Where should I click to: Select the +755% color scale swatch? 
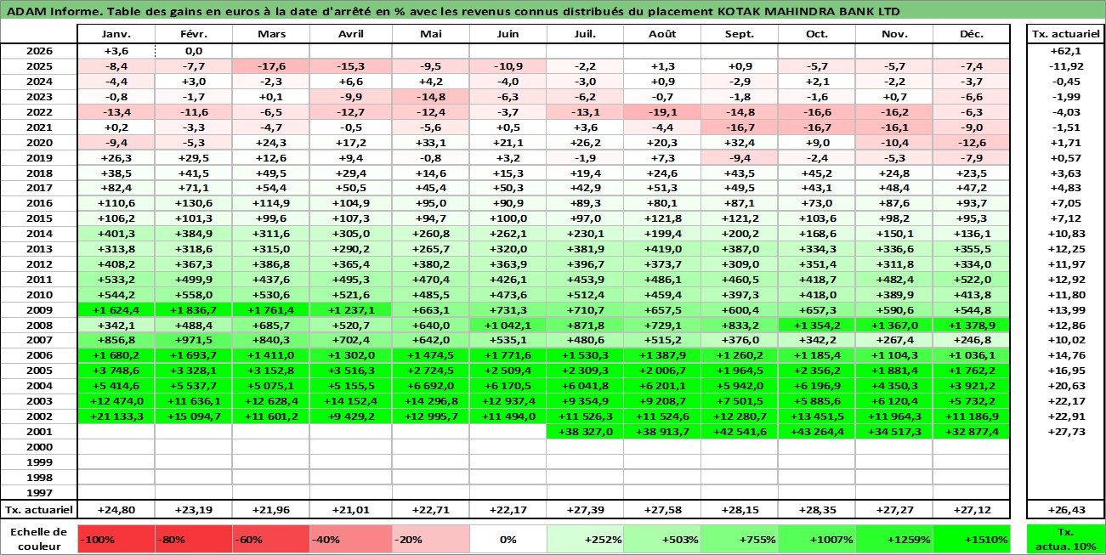pos(739,539)
